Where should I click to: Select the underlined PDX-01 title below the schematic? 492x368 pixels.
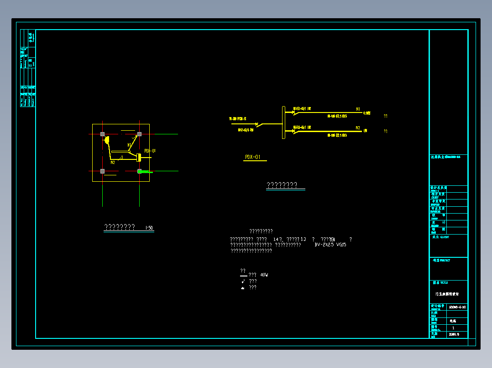coord(252,157)
